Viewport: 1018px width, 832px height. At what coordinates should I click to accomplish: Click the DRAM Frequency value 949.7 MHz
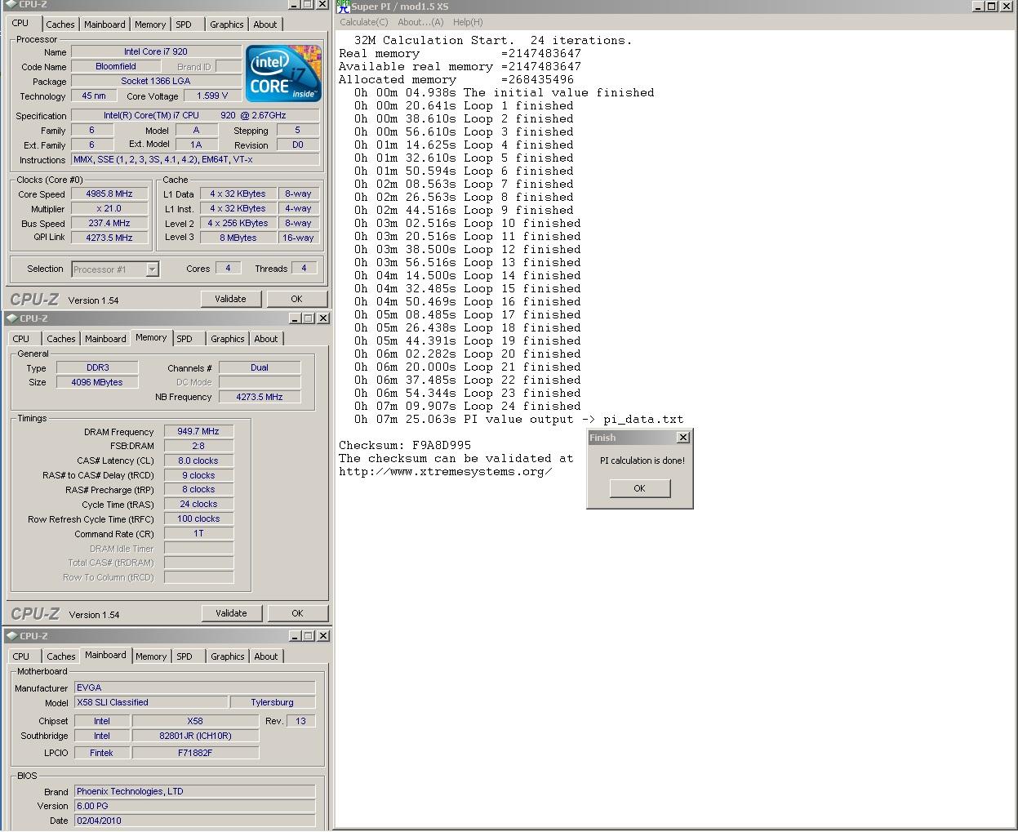[x=198, y=431]
